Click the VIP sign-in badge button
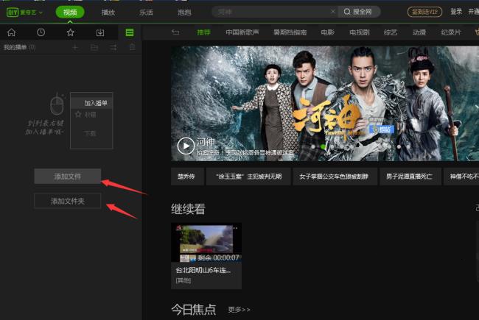The width and height of the screenshot is (479, 320). tap(424, 12)
